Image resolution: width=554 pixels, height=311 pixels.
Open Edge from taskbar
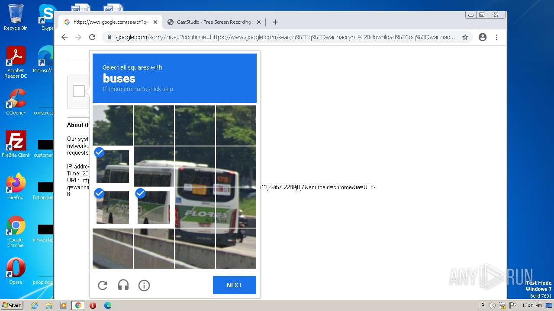click(x=107, y=305)
